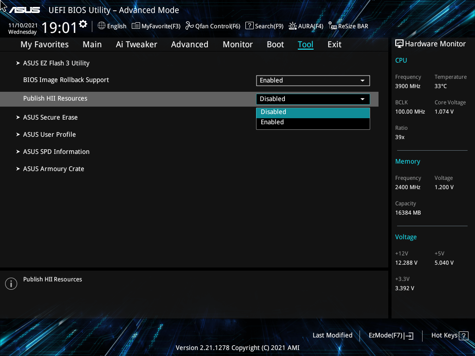Click the 11/10/2021 date text
Screen dimensions: 475x356
tap(23, 25)
